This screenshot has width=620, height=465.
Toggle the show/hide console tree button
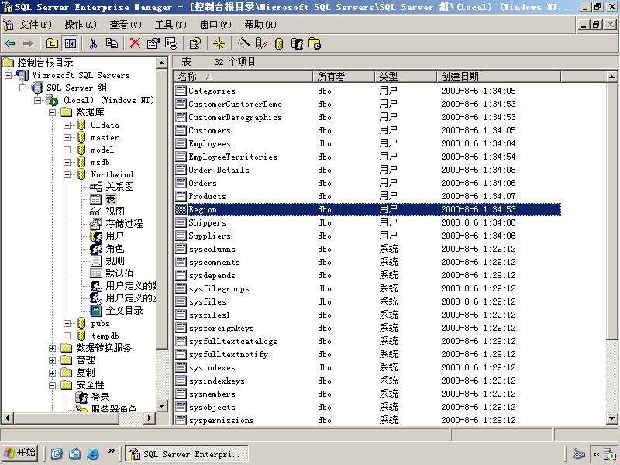71,43
